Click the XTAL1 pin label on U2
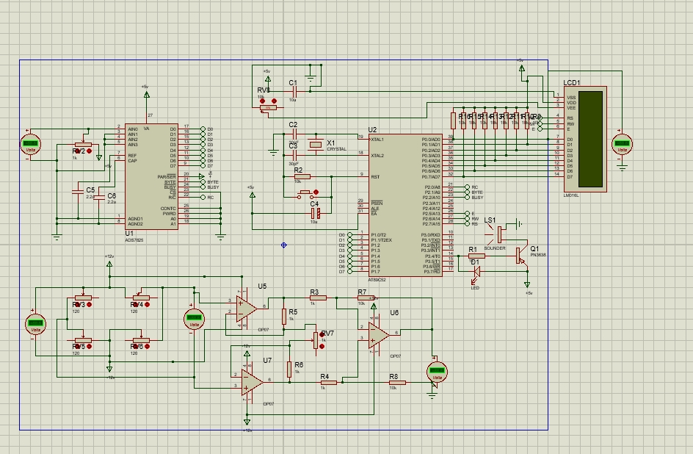The width and height of the screenshot is (693, 454). pyautogui.click(x=377, y=140)
